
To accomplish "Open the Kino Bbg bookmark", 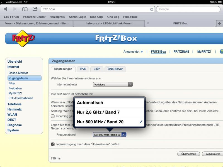I will pyautogui.click(x=113, y=17).
